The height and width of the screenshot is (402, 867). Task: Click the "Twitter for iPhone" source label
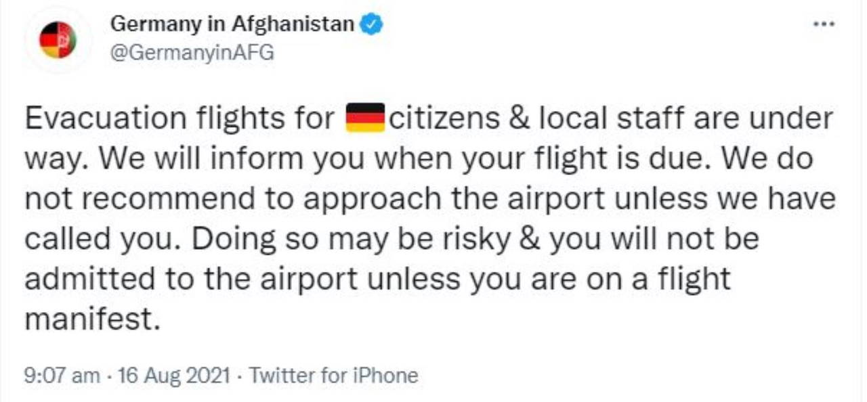coord(334,375)
